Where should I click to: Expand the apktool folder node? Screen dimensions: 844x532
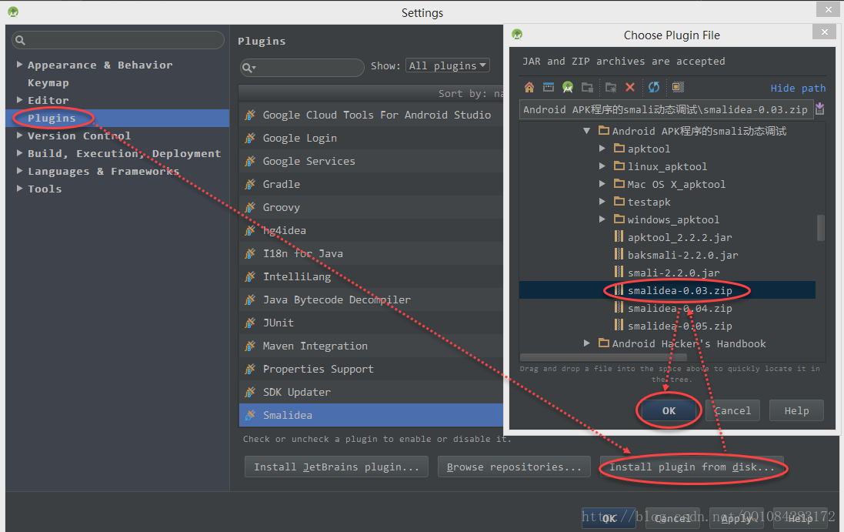click(x=602, y=149)
